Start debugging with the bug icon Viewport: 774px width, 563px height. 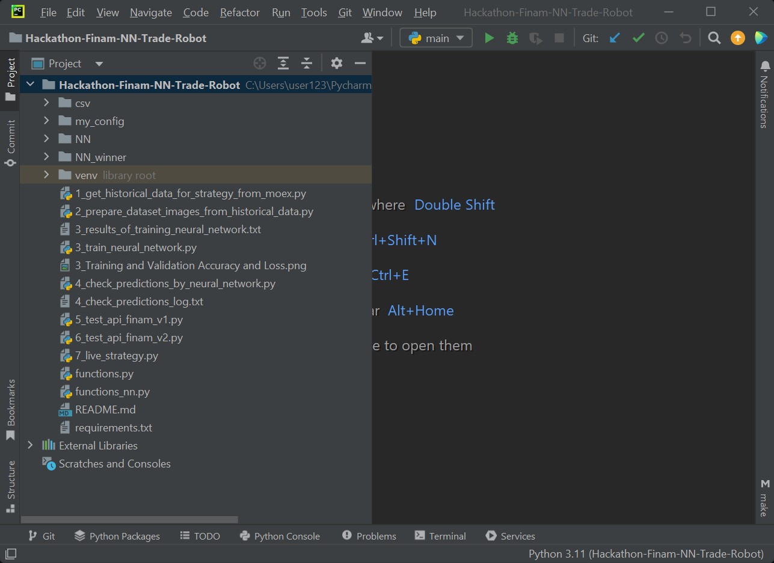[x=512, y=38]
